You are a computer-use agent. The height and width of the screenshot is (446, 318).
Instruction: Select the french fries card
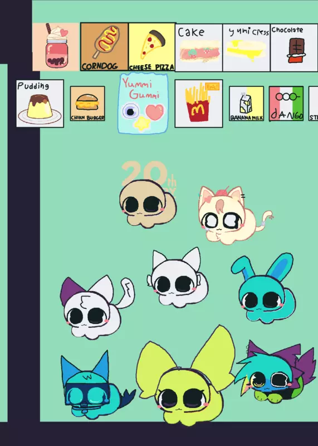tap(199, 104)
